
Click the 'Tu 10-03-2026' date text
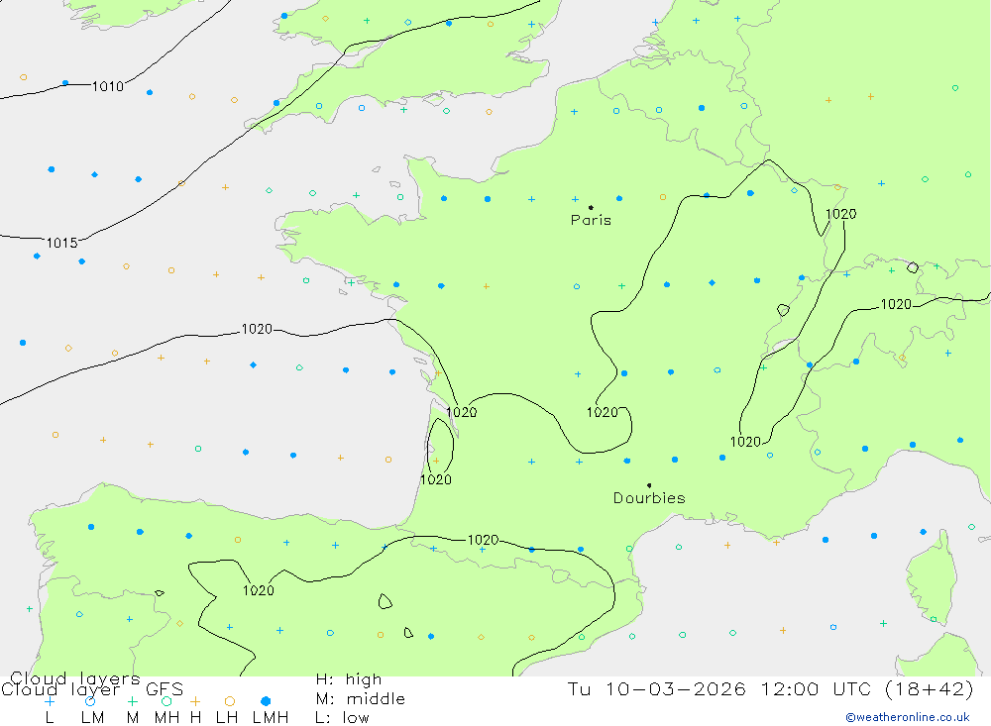(657, 688)
